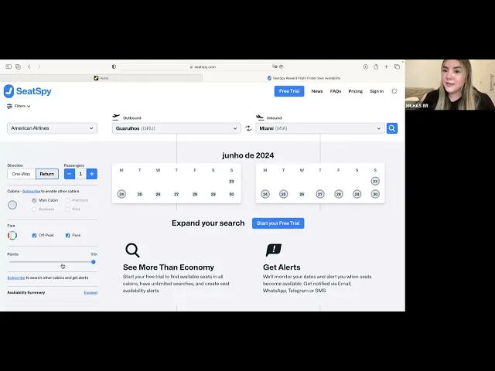The height and width of the screenshot is (371, 495).
Task: Click the passengers count field showing 1
Action: pyautogui.click(x=80, y=174)
